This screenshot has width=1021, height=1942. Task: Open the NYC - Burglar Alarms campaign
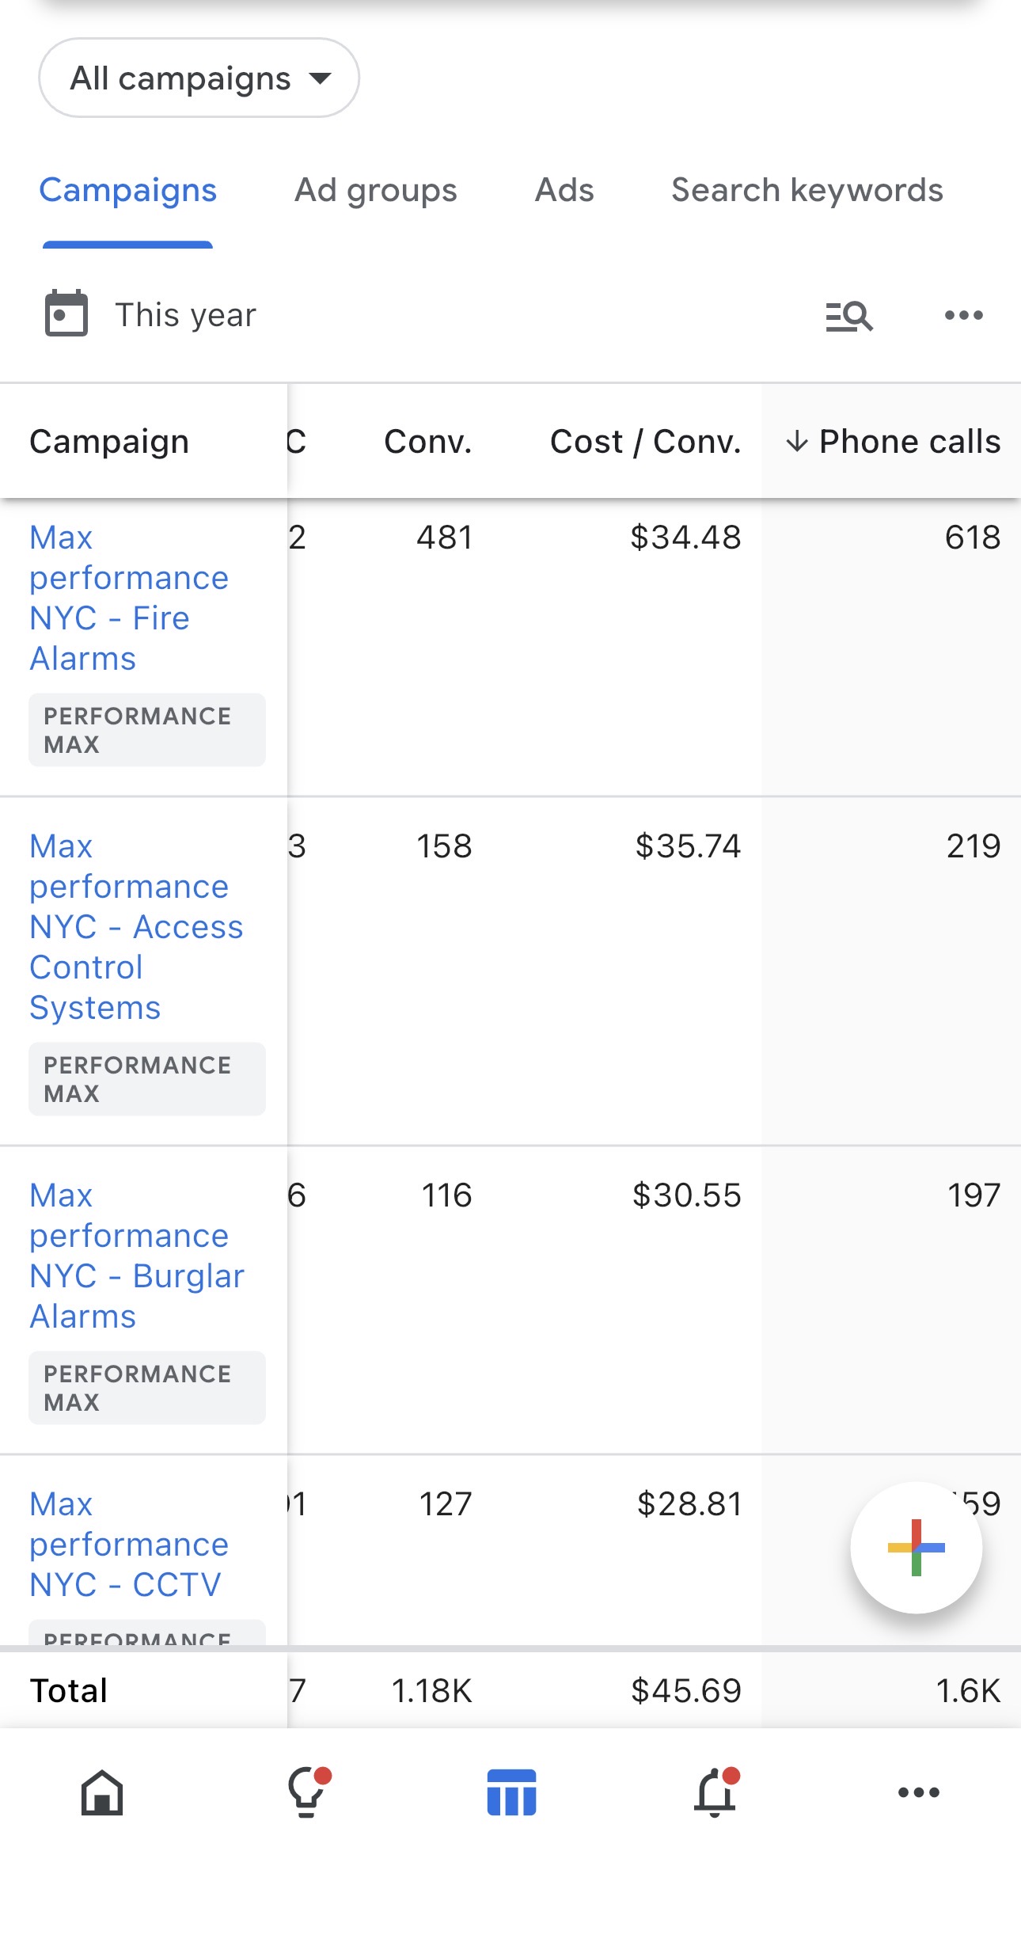[136, 1256]
